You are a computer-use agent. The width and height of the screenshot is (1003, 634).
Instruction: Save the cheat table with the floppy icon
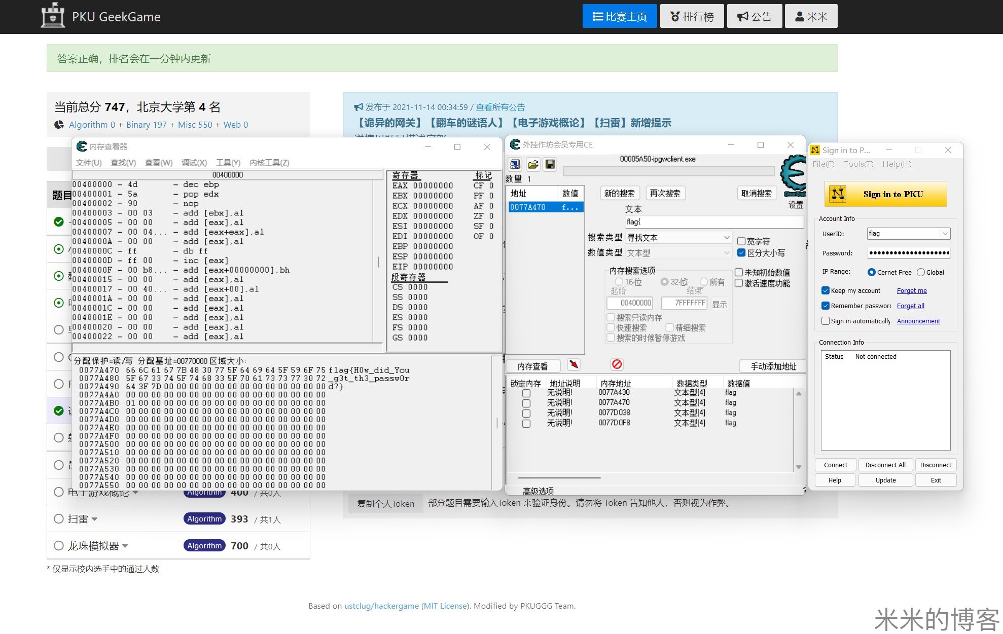tap(550, 164)
